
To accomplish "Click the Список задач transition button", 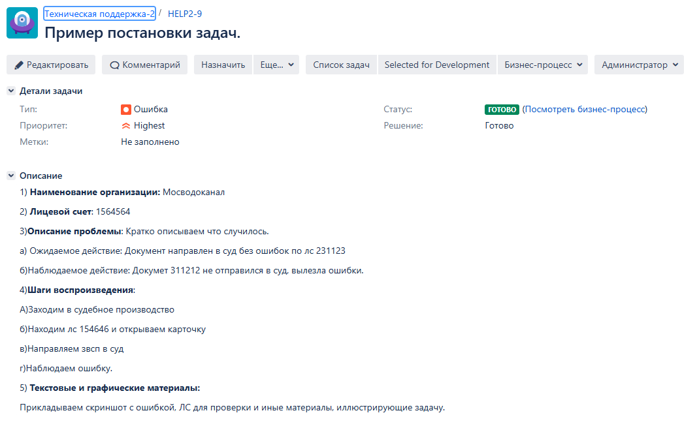I will tap(341, 65).
